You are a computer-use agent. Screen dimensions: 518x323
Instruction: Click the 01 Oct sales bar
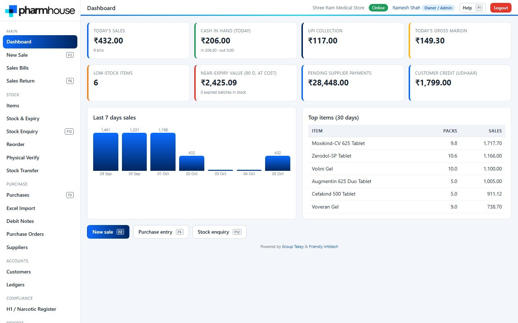click(x=163, y=152)
